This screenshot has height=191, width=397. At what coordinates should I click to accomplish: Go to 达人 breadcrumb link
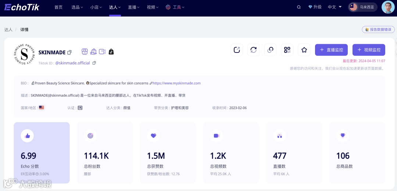coord(8,30)
